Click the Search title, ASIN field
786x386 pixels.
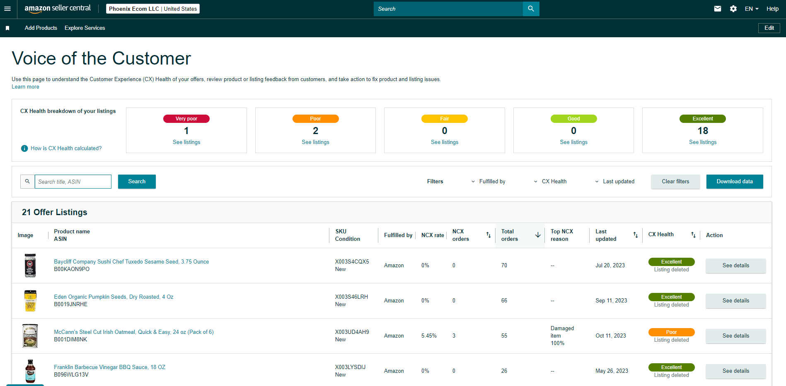[73, 182]
